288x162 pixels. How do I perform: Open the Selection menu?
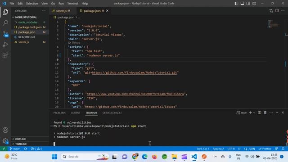[32, 4]
